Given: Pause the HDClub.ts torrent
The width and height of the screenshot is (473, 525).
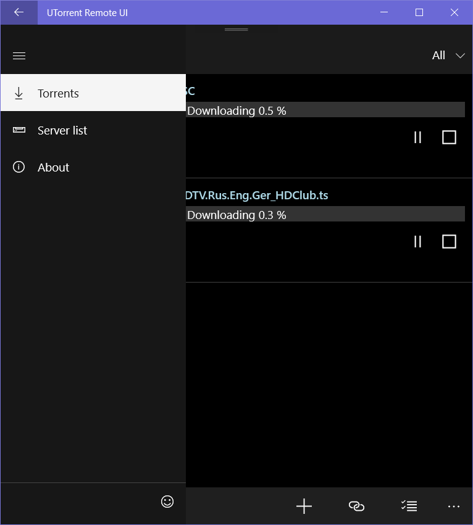Looking at the screenshot, I should pos(417,241).
